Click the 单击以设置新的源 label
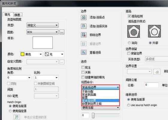Viewport: 168px width, 120px height. pyautogui.click(x=35, y=117)
